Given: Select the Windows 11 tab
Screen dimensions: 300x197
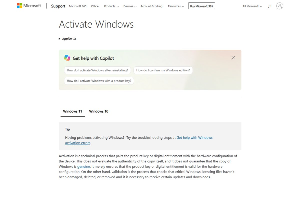Looking at the screenshot, I should pyautogui.click(x=72, y=111).
